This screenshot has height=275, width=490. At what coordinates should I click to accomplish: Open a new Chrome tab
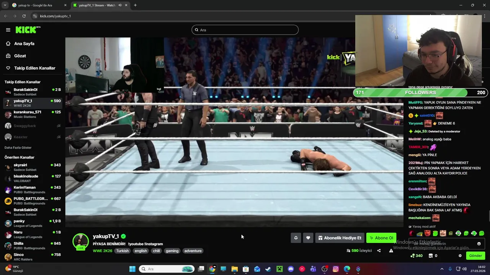tap(135, 5)
